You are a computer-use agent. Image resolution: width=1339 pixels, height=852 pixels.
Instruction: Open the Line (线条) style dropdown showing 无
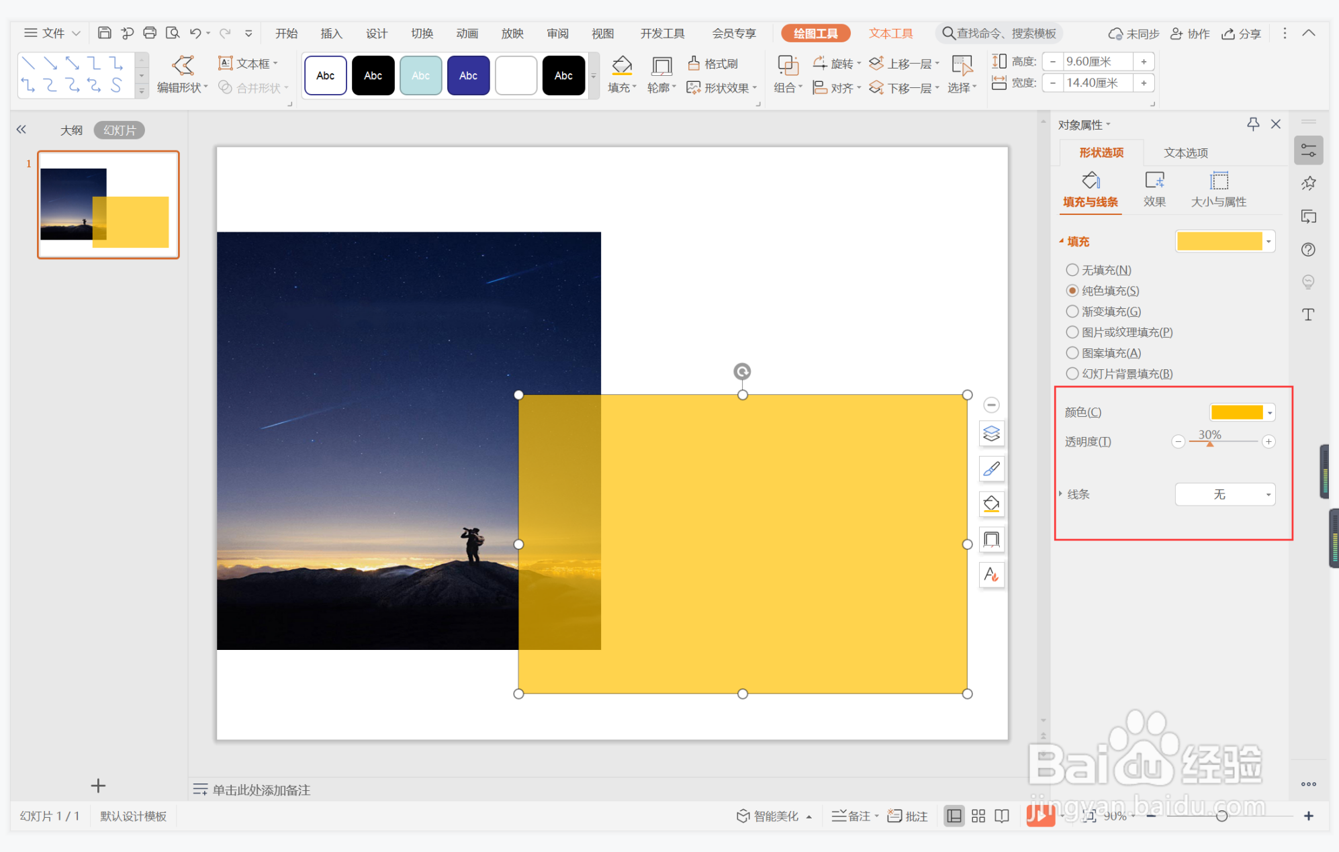(1225, 495)
